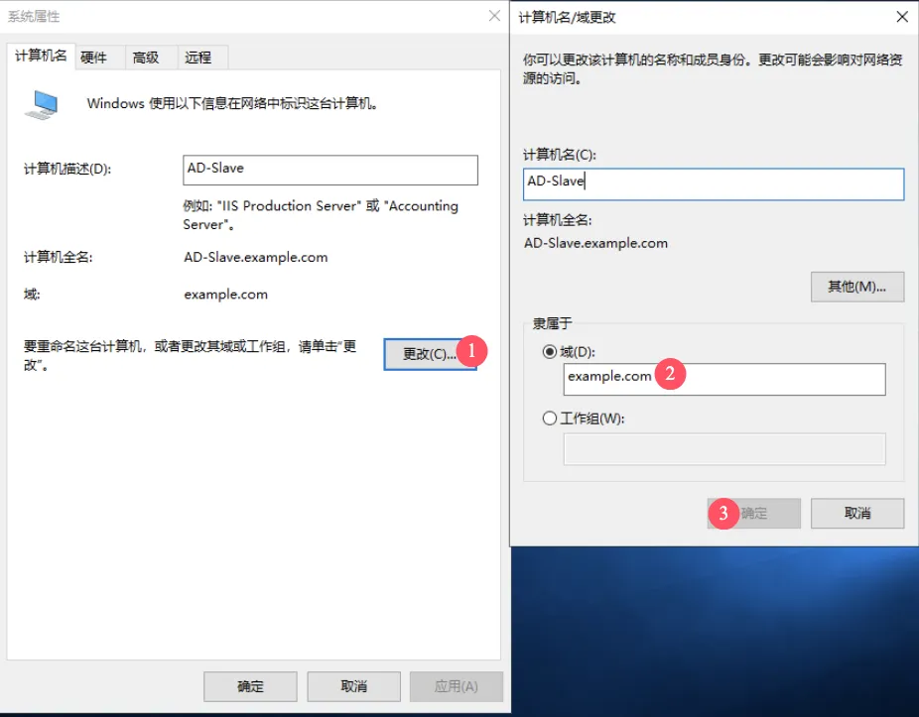The image size is (919, 717).
Task: Close the 系统属性 window
Action: (x=493, y=16)
